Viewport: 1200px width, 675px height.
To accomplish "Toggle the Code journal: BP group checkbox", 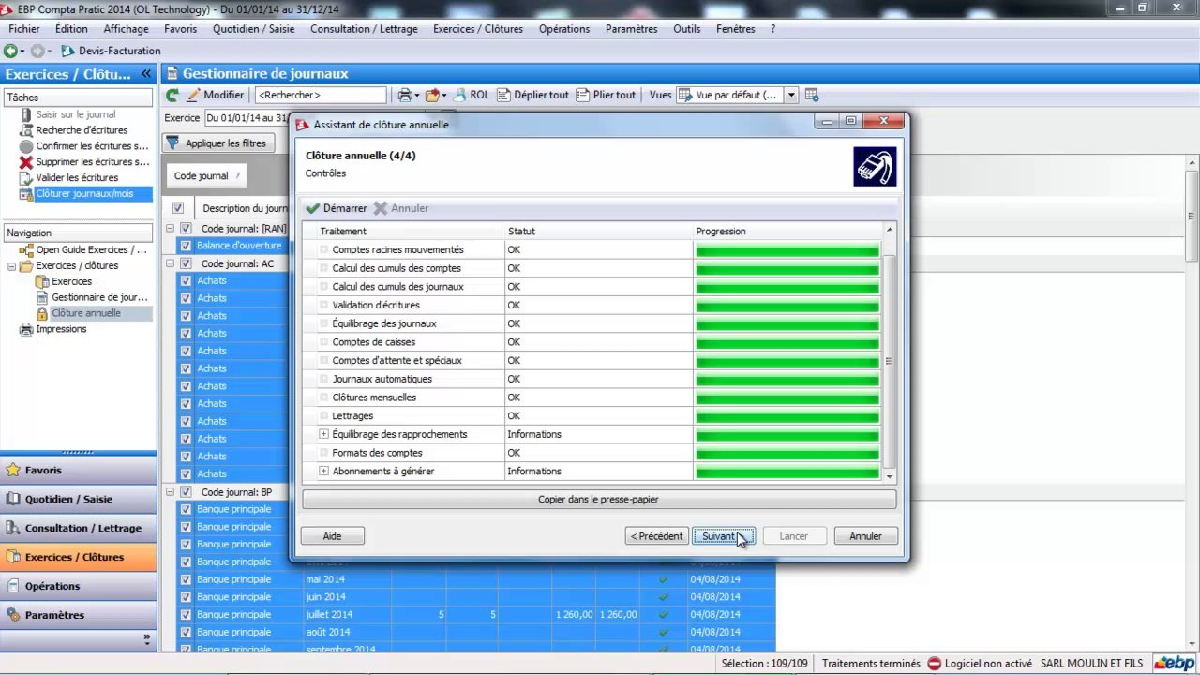I will (x=186, y=492).
